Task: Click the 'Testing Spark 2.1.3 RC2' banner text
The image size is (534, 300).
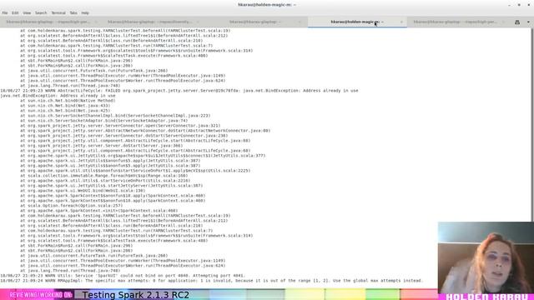Action: coord(136,295)
